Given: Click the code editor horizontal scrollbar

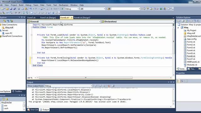Looking at the screenshot, I should coord(86,78).
